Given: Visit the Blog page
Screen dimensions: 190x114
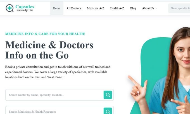Looking at the screenshot, I should [133, 8].
